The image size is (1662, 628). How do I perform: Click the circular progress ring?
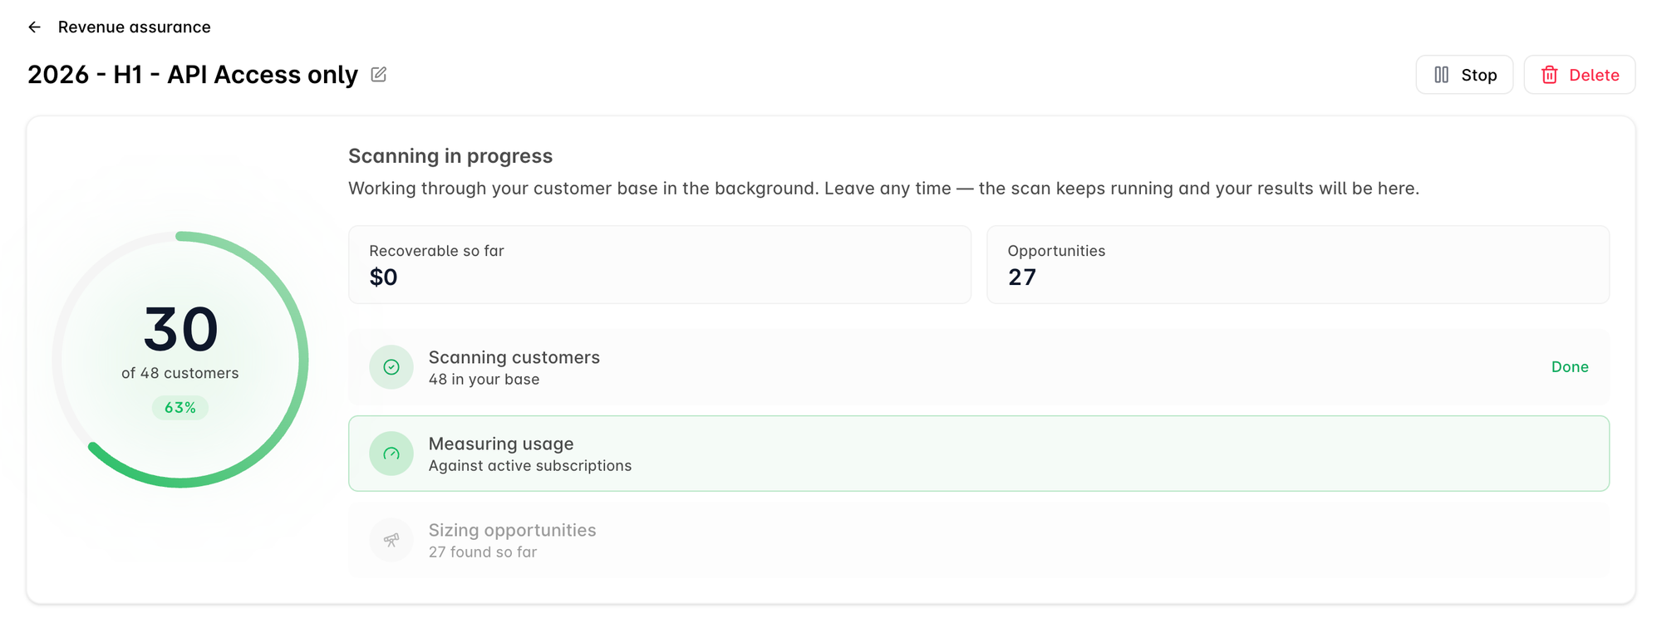coord(180,360)
